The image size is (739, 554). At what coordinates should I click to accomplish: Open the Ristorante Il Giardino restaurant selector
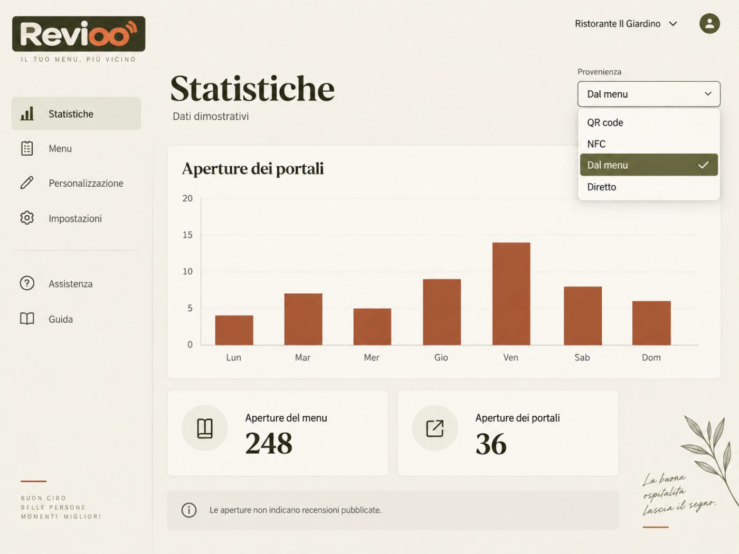(626, 24)
